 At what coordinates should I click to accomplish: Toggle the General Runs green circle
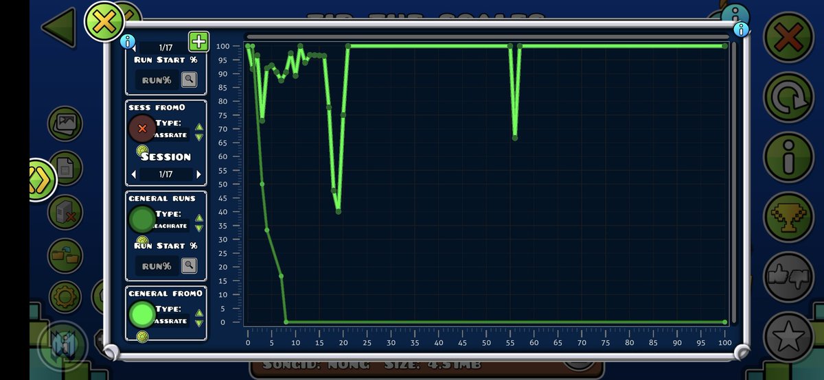142,219
